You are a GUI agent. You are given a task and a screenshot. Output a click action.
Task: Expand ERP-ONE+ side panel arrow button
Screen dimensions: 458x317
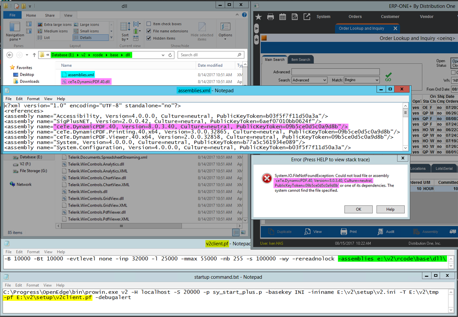tap(256, 28)
